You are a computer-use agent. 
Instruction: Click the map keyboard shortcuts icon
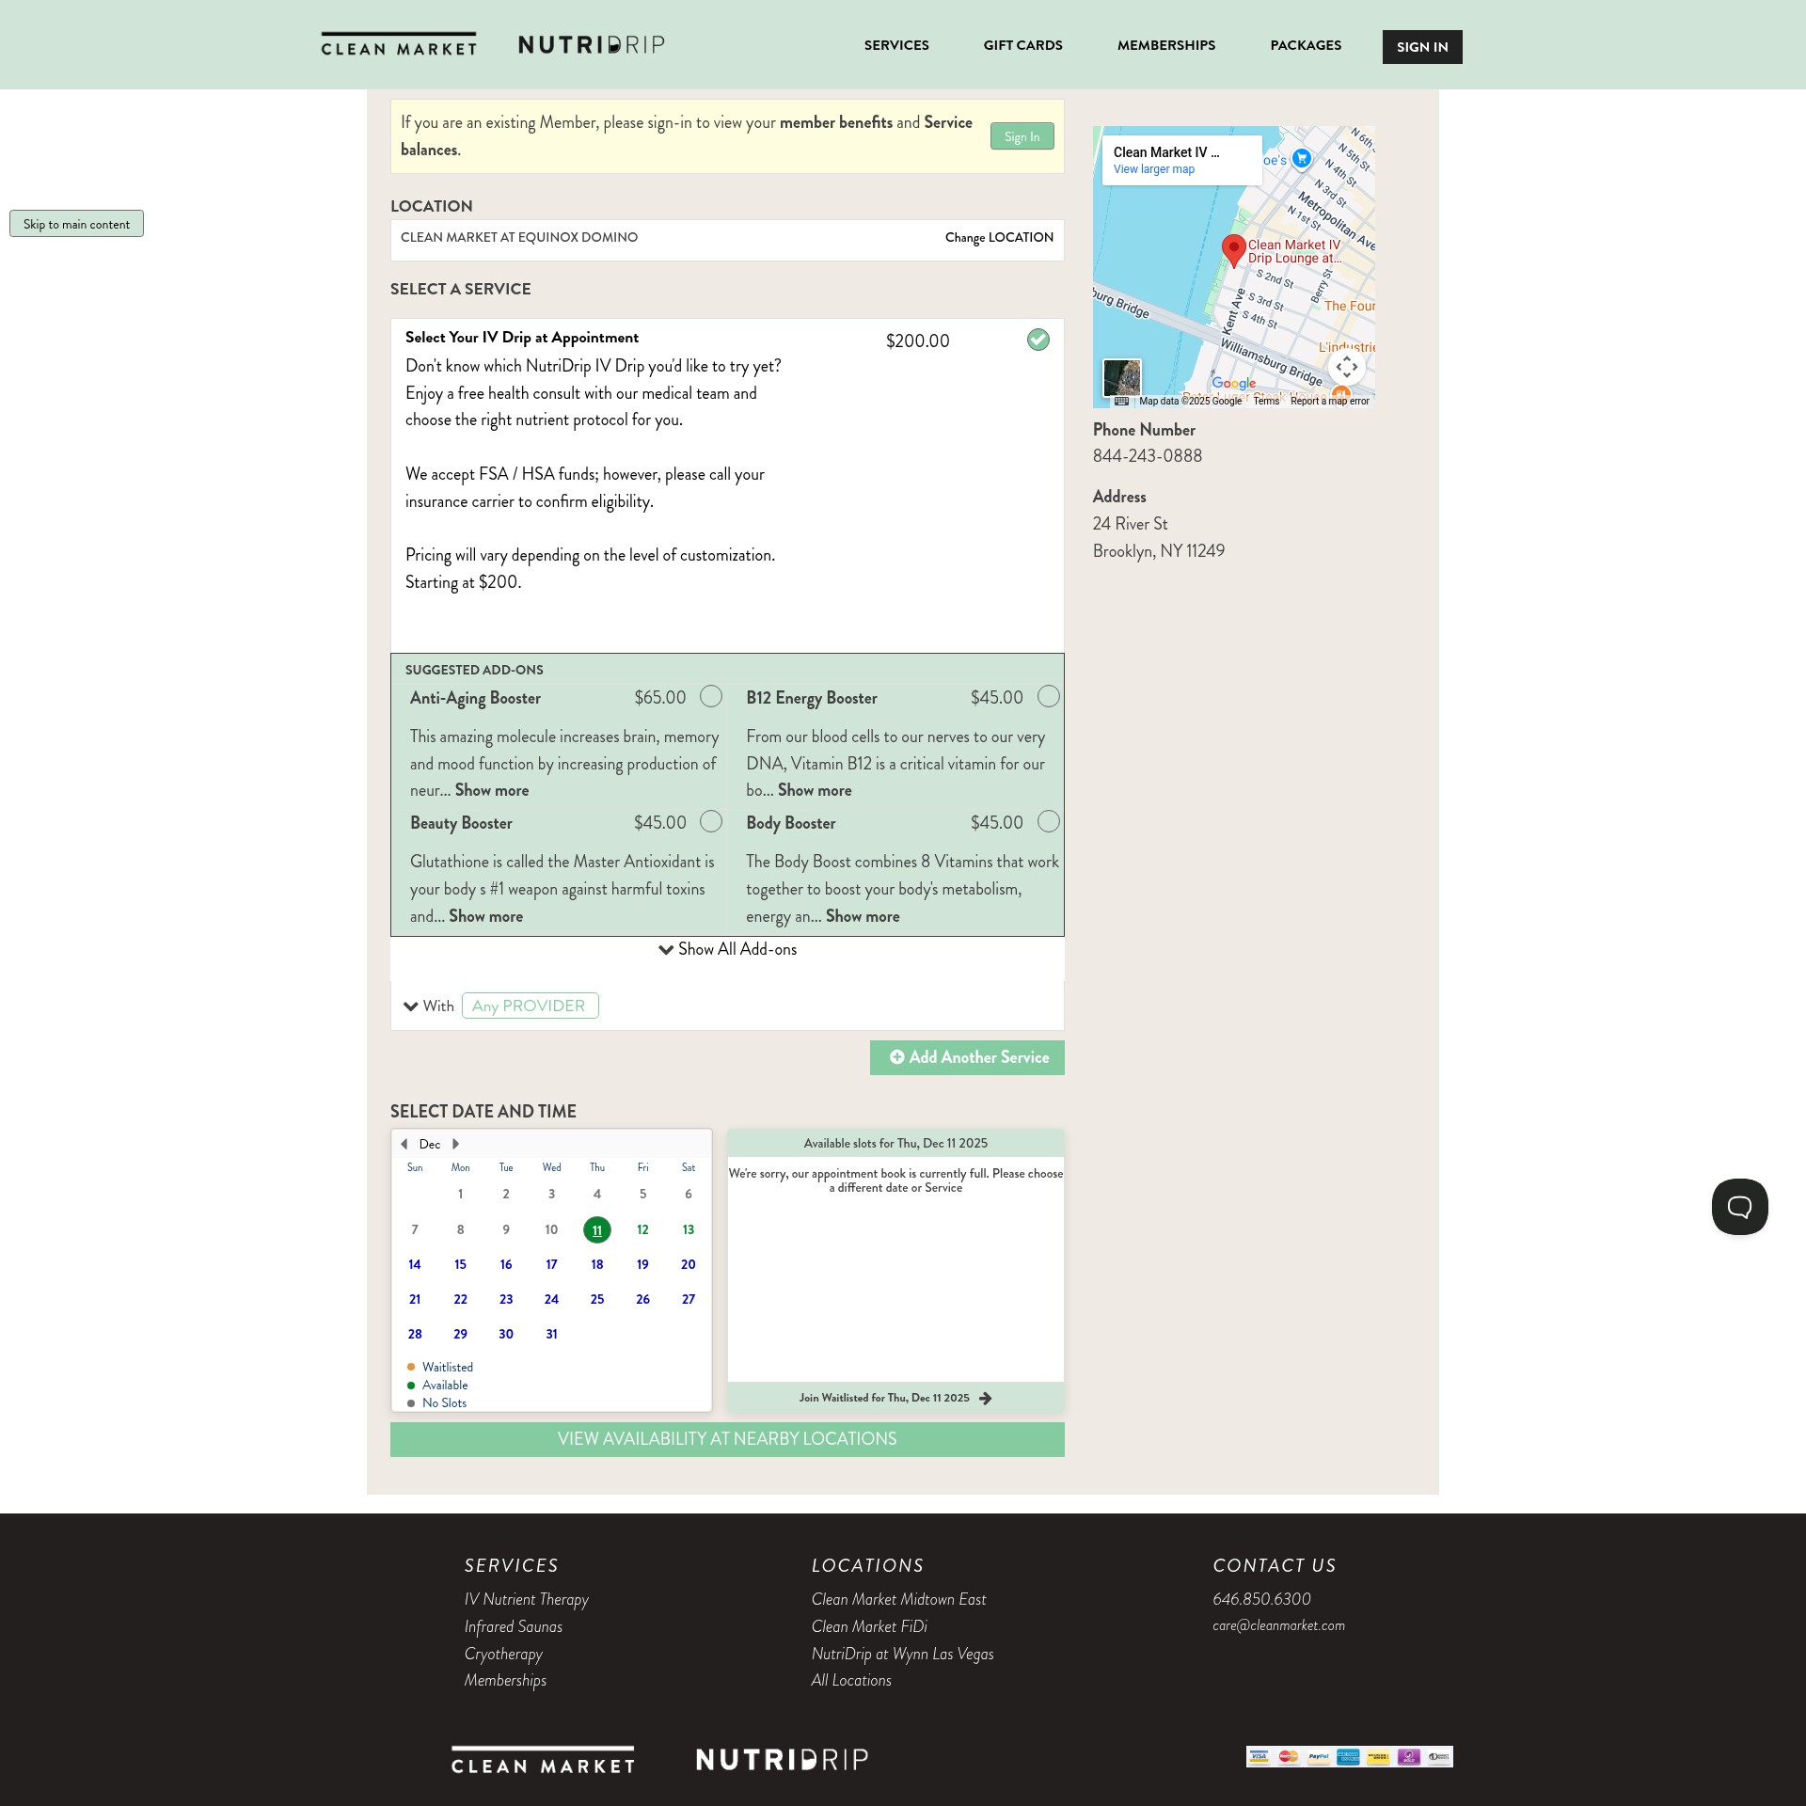[1121, 402]
